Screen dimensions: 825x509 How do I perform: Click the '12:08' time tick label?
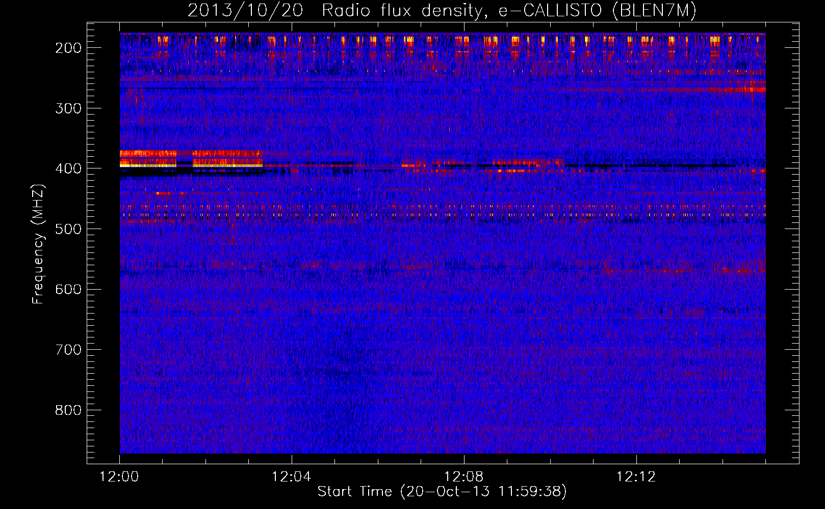464,477
